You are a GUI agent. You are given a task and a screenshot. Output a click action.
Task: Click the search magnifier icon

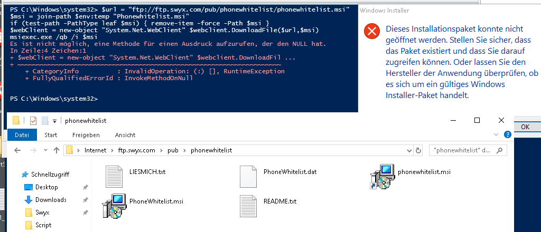pos(499,150)
